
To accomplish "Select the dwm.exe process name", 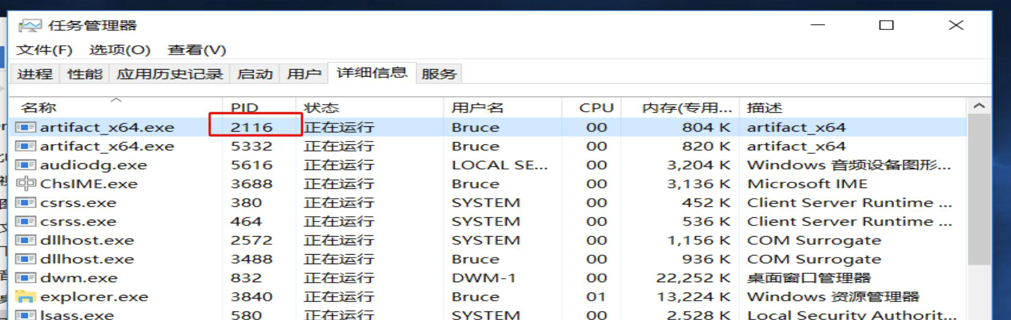I will pyautogui.click(x=79, y=278).
